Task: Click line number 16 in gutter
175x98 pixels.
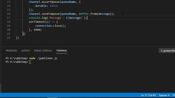Action: point(8,14)
